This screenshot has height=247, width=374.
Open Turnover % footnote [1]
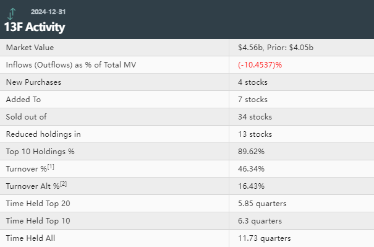pos(51,167)
